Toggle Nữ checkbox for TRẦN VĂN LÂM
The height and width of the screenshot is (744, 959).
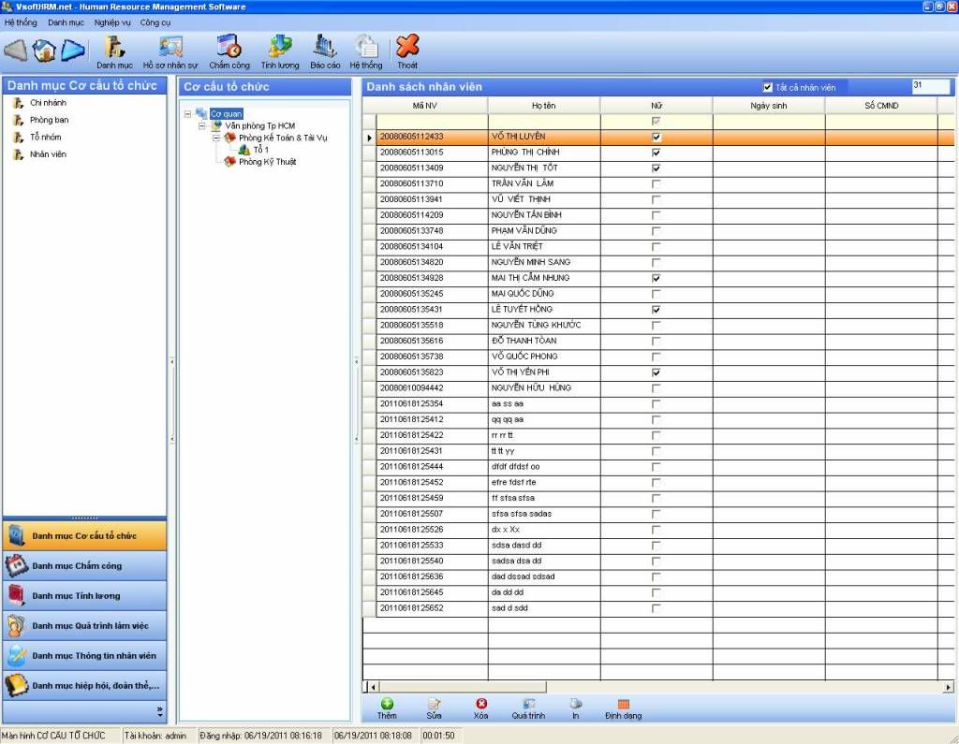tap(657, 184)
